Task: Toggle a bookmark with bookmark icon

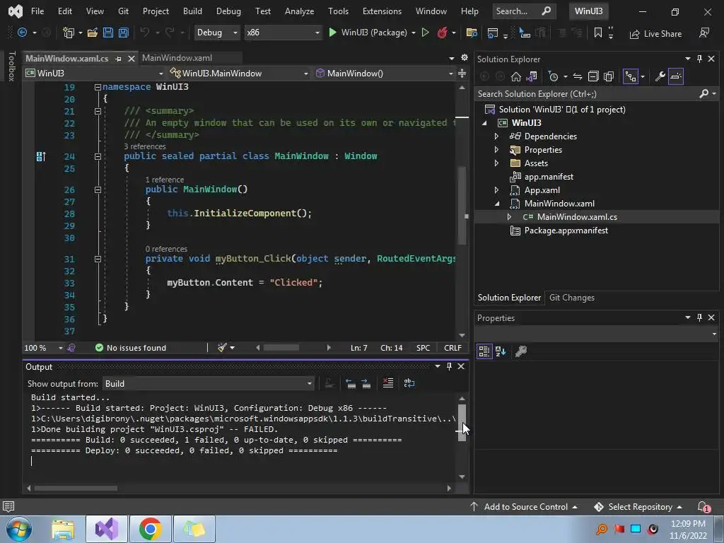Action: click(x=598, y=33)
